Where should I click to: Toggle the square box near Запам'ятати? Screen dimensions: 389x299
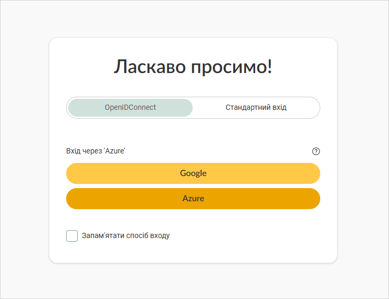[72, 235]
